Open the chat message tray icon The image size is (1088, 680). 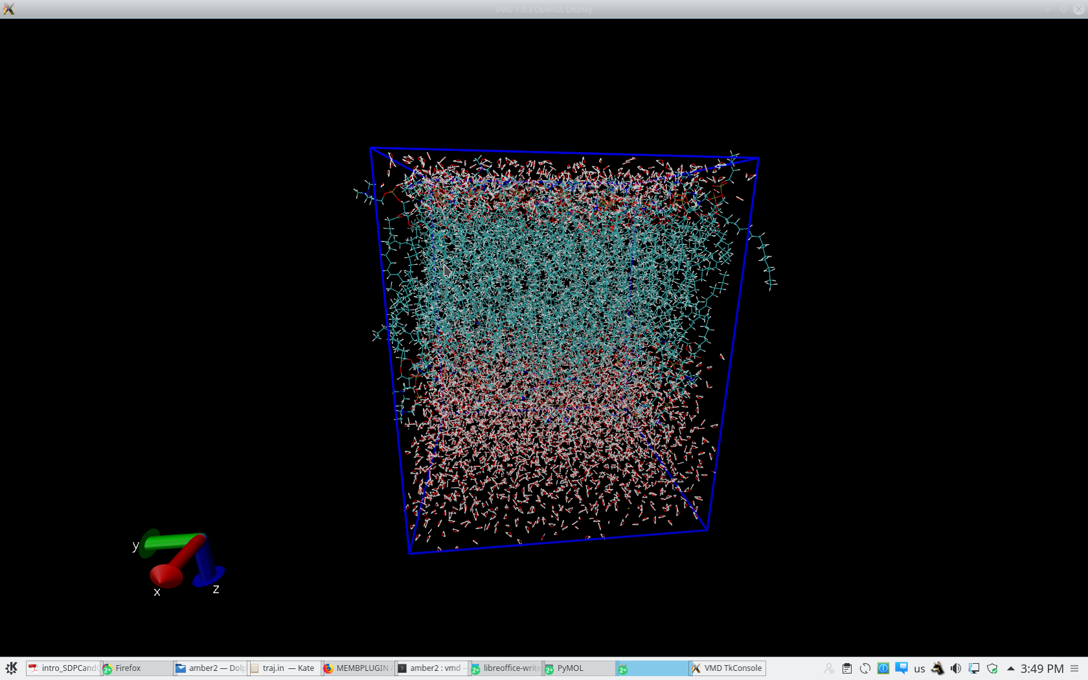(x=901, y=668)
